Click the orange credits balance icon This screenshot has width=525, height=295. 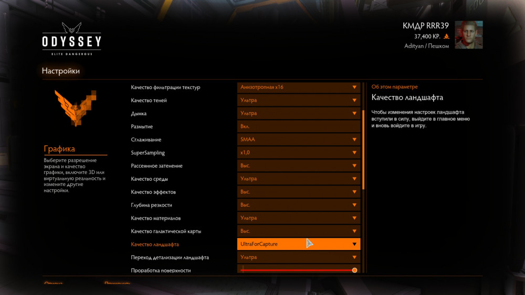[x=446, y=36]
